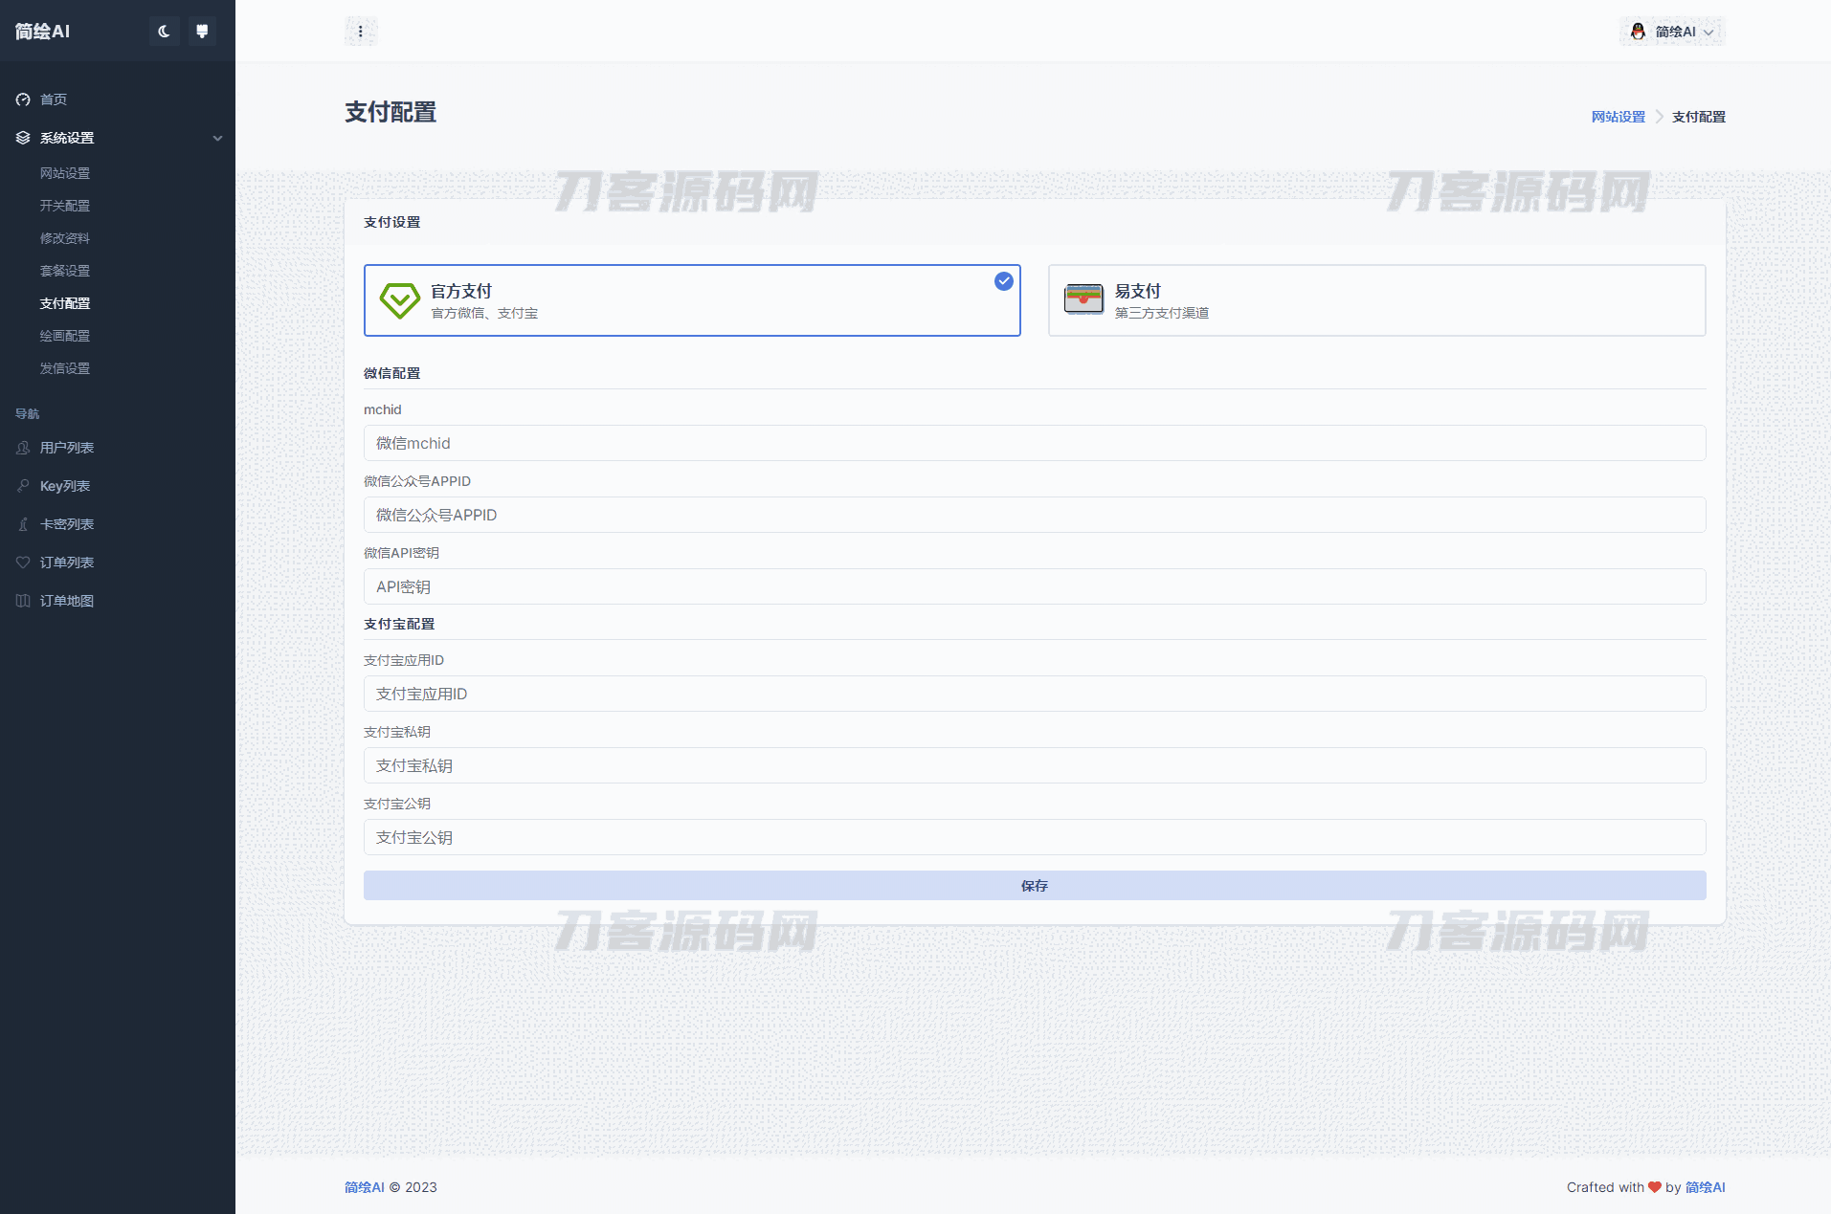Toggle dark mode moon icon
Screen dimensions: 1831x1214
pos(164,32)
